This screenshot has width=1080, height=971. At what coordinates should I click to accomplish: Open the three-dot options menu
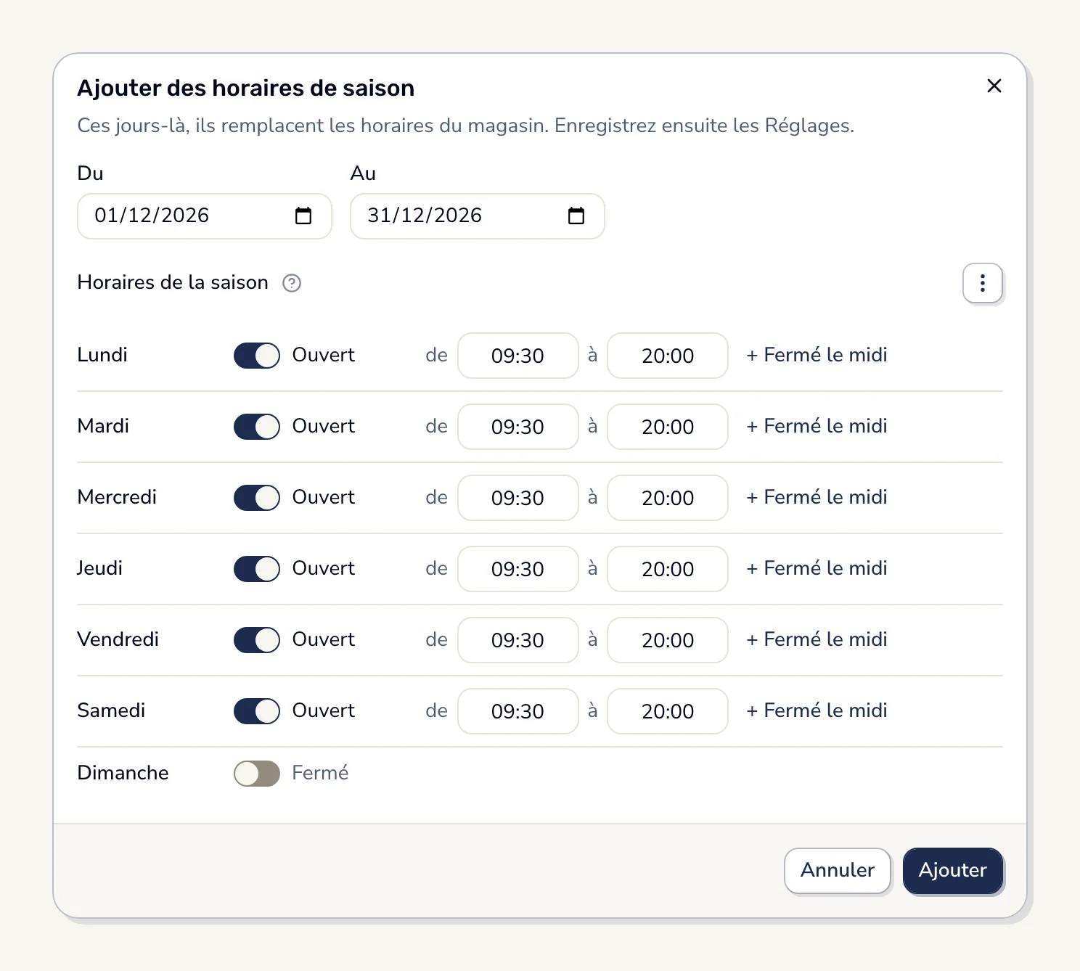[983, 283]
